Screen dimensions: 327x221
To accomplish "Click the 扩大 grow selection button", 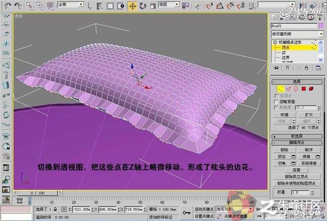I will (x=309, y=115).
